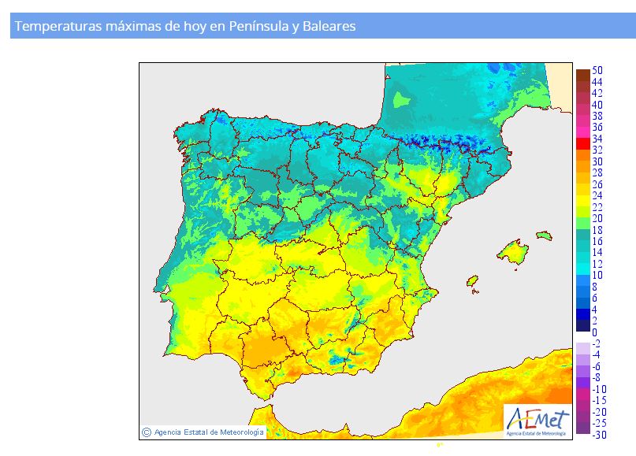
Task: Click the legend label -10
Action: pos(599,389)
